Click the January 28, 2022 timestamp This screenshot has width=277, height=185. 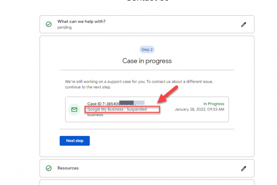(x=199, y=110)
